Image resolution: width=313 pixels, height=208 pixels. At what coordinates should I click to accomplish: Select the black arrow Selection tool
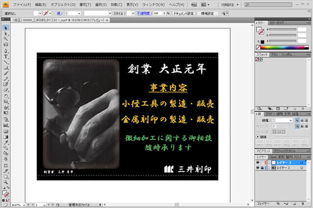point(6,28)
